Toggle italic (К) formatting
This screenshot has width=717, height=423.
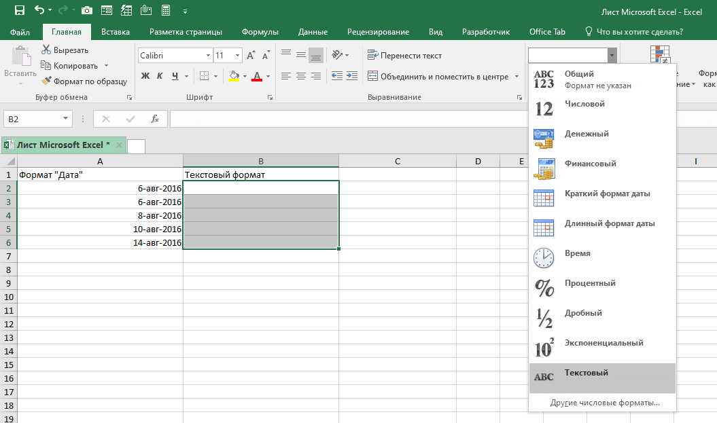(x=160, y=76)
